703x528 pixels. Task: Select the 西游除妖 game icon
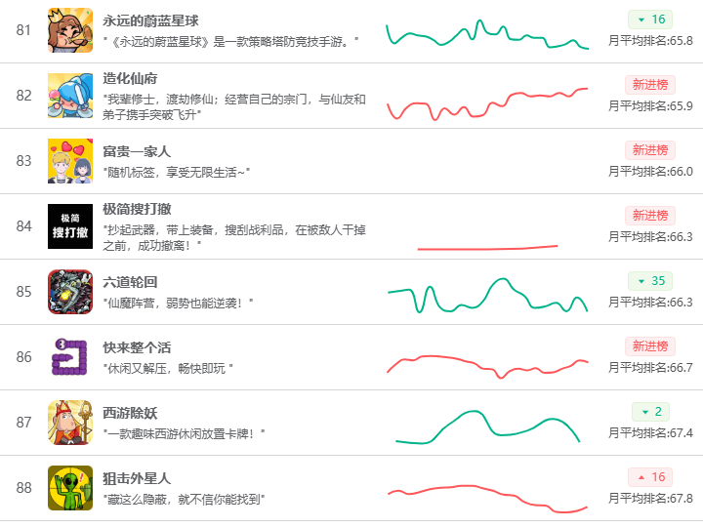coord(70,423)
